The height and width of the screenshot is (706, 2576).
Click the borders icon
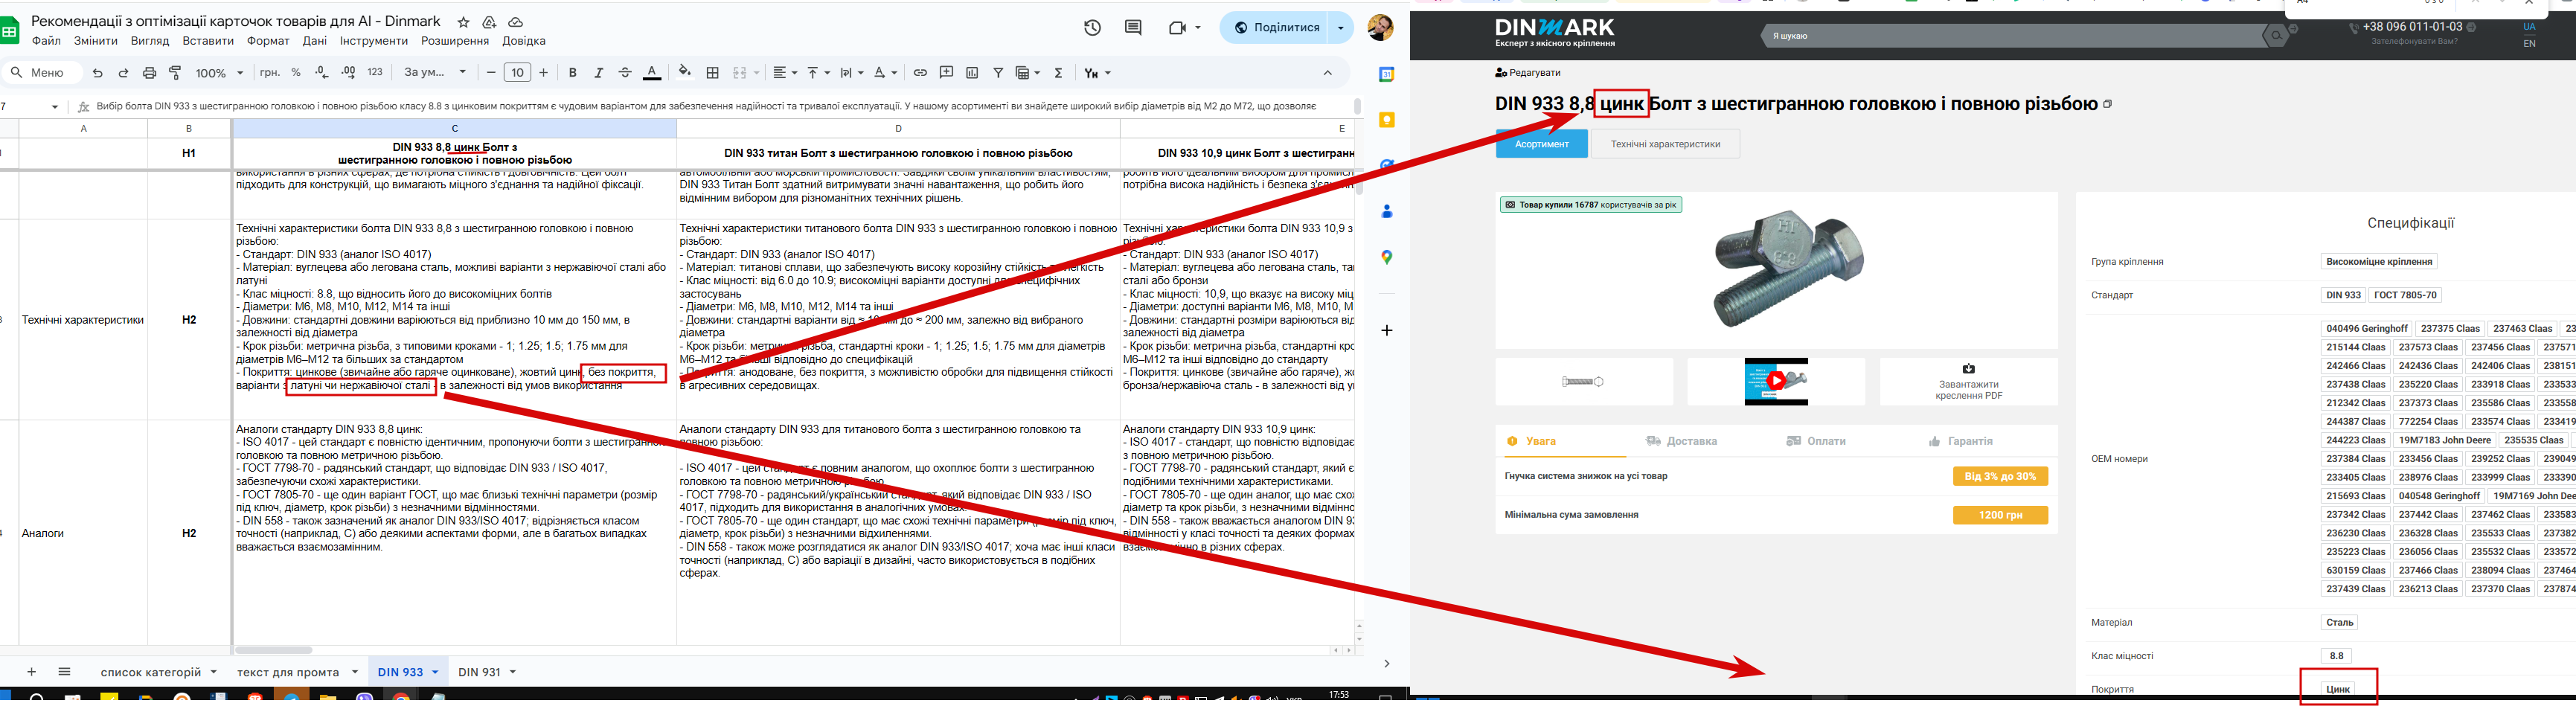[712, 73]
